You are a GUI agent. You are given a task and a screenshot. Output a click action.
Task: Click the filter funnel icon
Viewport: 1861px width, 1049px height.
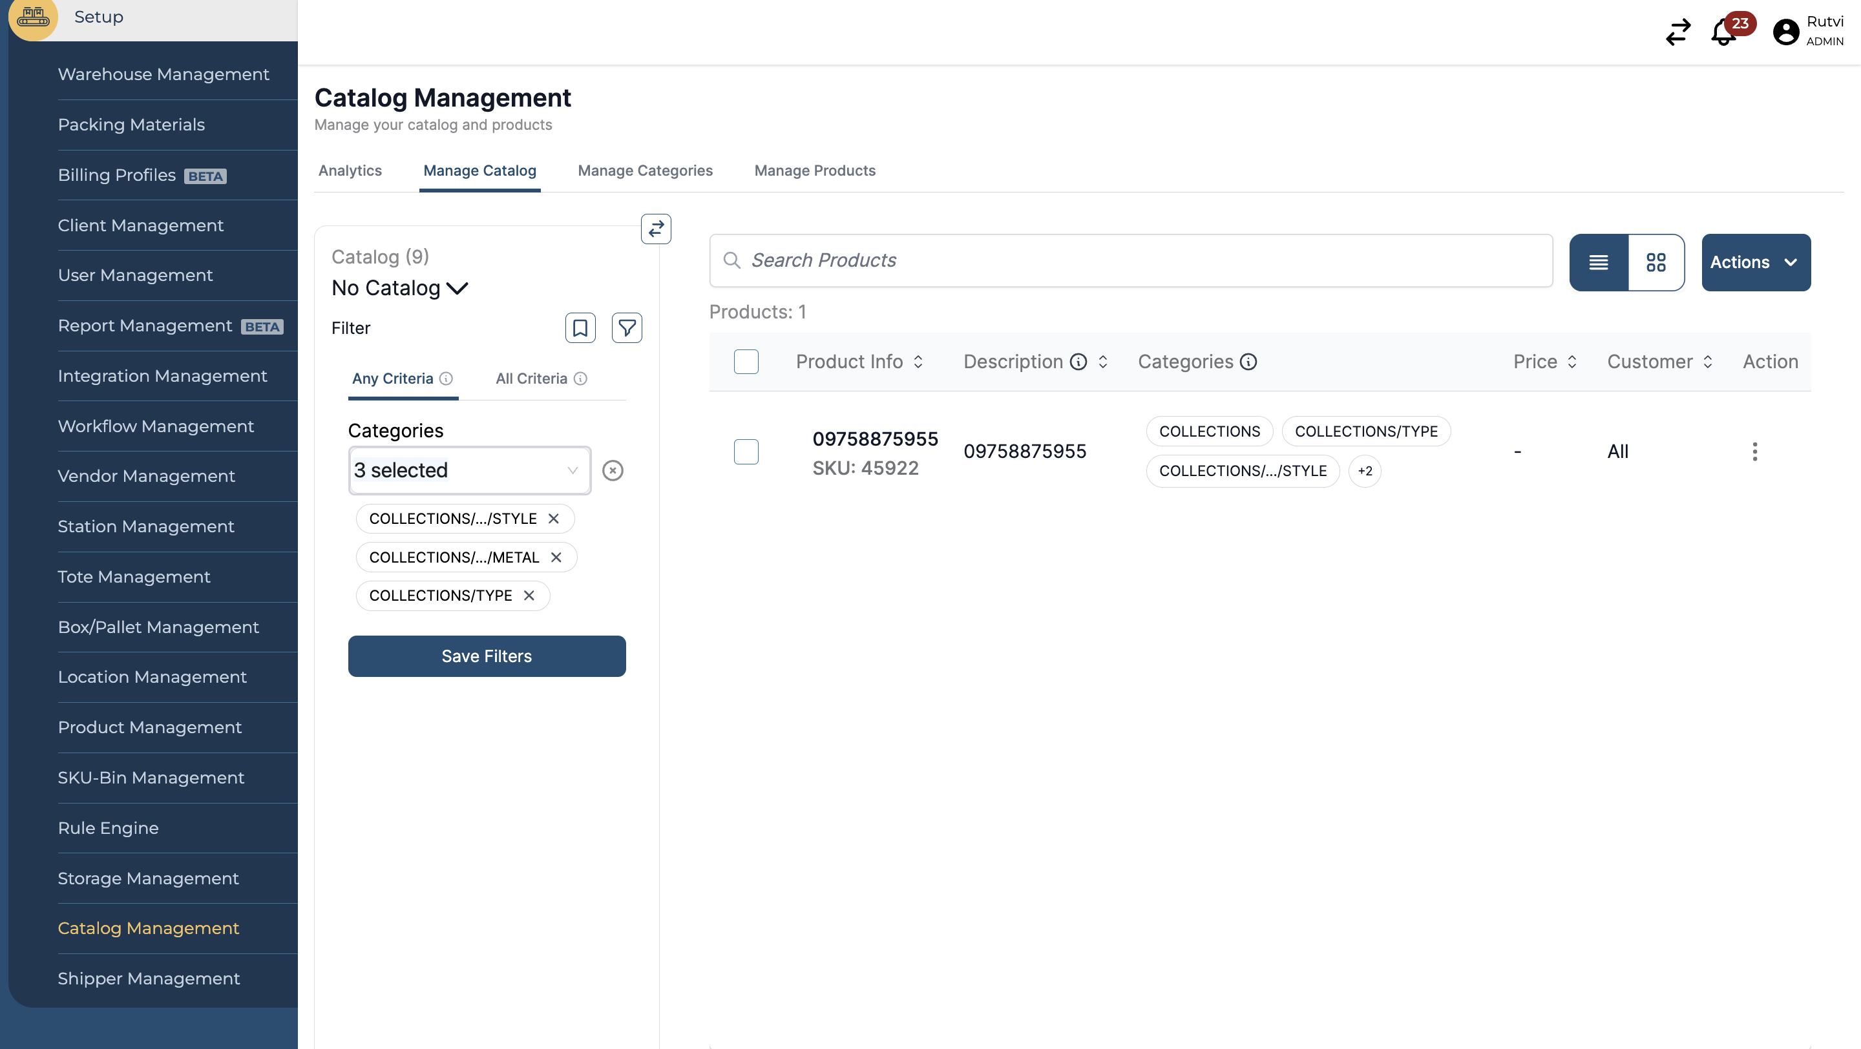coord(626,329)
